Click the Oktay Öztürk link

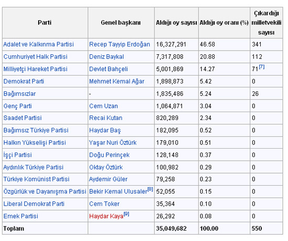[106, 167]
